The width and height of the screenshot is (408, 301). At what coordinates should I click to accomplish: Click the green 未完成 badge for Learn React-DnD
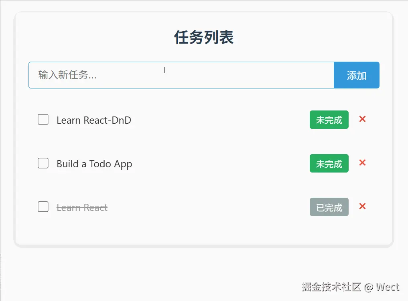(329, 120)
